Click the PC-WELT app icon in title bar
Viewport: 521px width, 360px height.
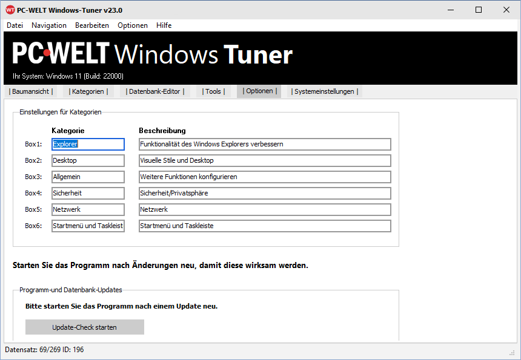pyautogui.click(x=10, y=10)
